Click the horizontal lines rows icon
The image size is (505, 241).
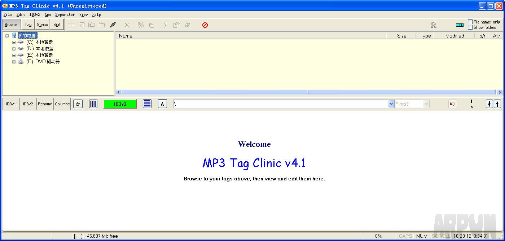pyautogui.click(x=147, y=104)
